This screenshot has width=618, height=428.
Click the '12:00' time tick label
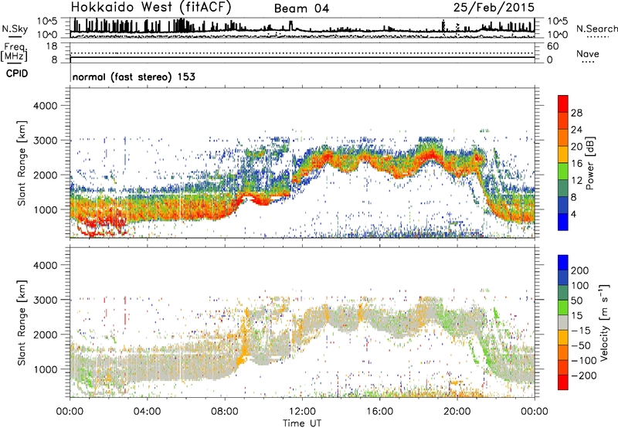point(302,412)
